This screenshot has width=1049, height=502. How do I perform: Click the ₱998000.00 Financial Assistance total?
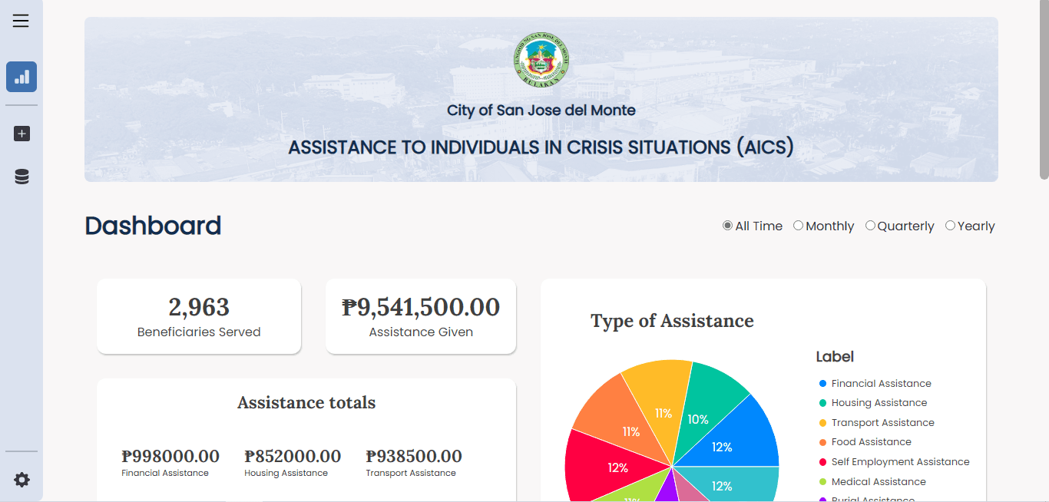pyautogui.click(x=170, y=463)
